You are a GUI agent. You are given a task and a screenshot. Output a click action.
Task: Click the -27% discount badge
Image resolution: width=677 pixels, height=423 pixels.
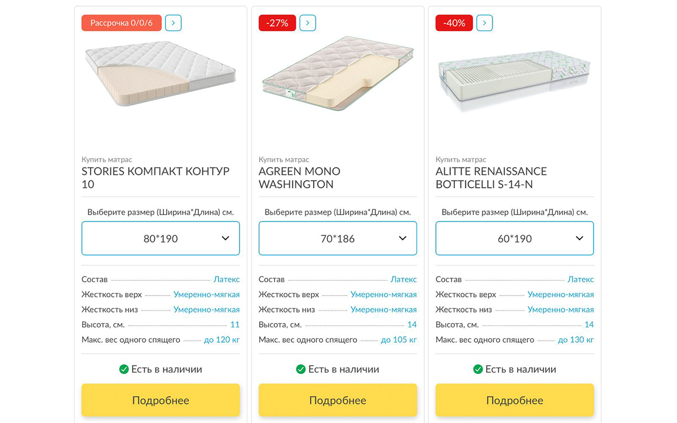coord(277,23)
